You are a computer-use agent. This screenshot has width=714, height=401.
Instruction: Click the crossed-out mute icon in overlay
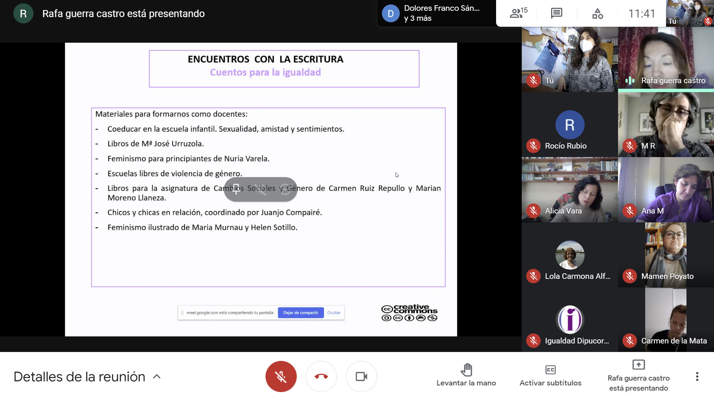(260, 189)
